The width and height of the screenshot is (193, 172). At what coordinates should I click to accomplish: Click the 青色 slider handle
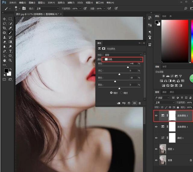[x=128, y=67]
